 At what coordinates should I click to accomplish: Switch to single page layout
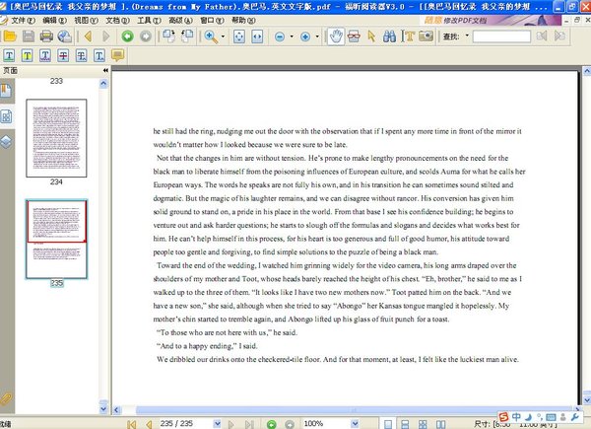pos(388,424)
